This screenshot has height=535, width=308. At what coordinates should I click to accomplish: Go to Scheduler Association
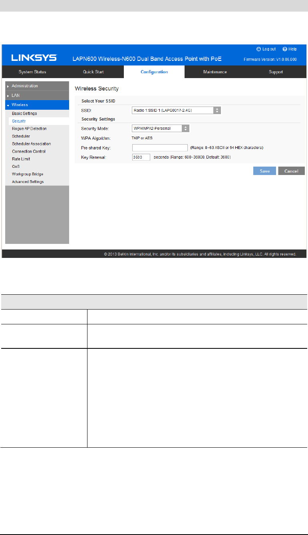(x=31, y=144)
